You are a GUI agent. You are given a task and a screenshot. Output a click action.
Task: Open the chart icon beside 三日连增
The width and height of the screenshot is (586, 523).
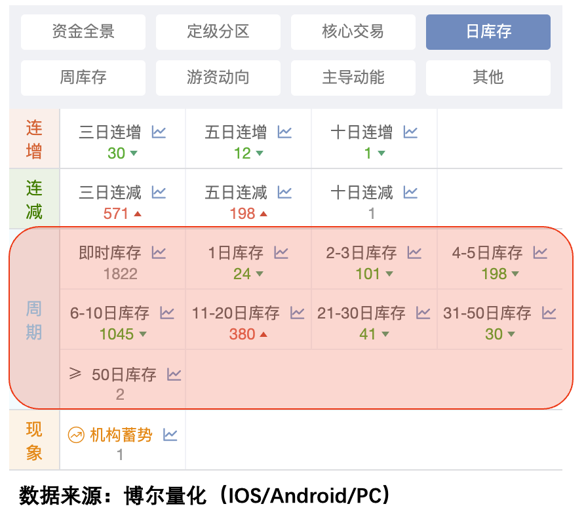click(159, 132)
